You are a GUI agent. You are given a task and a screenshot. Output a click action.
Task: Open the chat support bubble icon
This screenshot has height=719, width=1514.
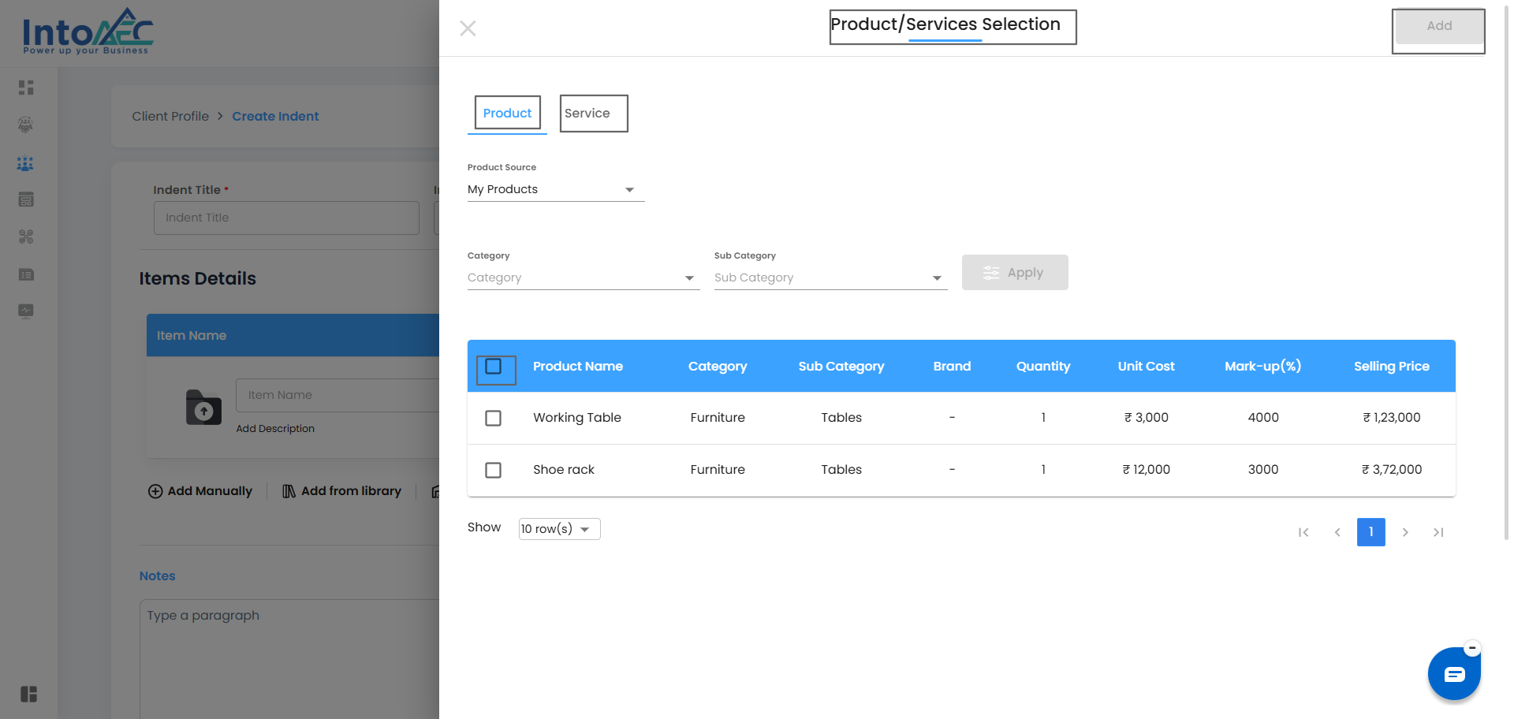pos(1453,674)
